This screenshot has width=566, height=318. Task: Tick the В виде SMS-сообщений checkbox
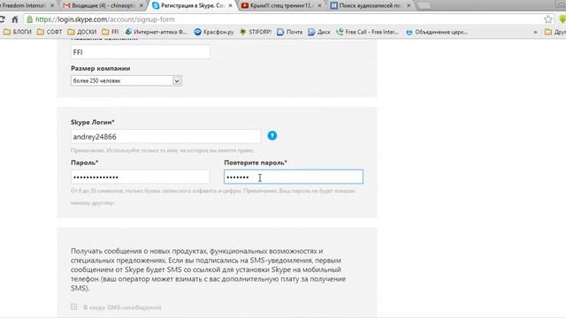(x=74, y=307)
